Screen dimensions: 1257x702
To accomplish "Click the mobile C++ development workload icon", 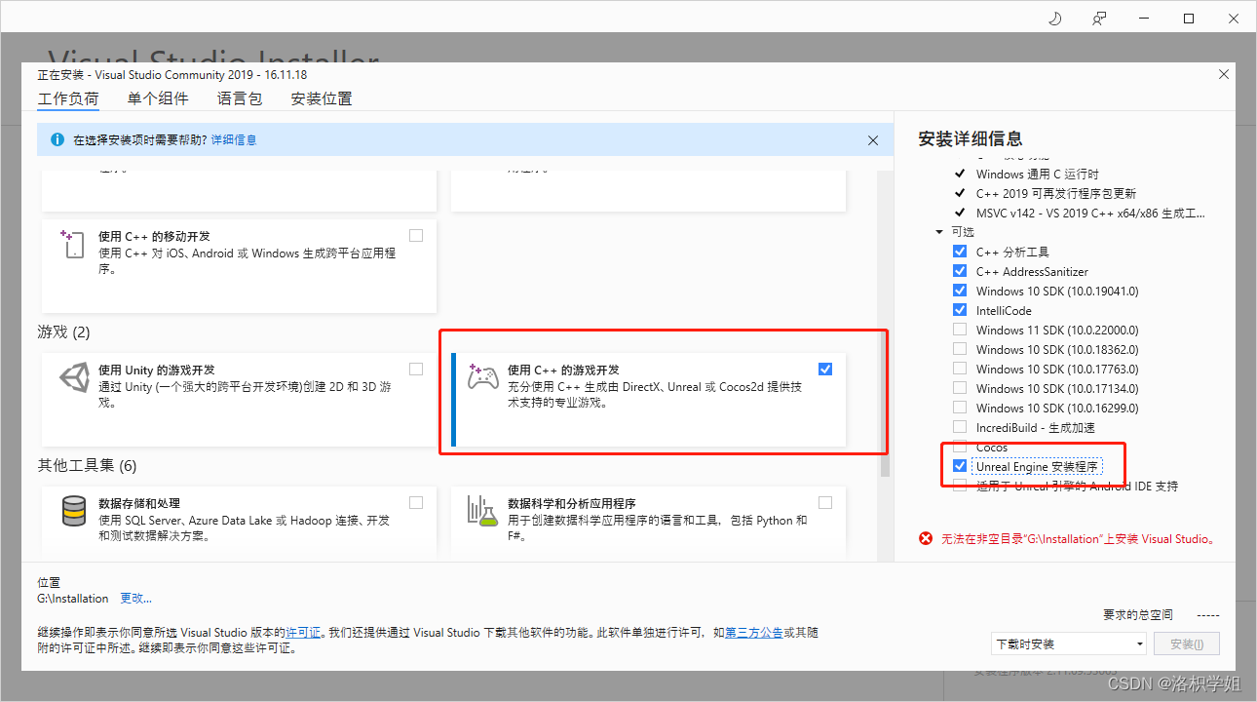I will [x=72, y=244].
